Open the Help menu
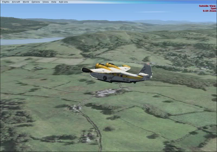This screenshot has width=217, height=152. pyautogui.click(x=54, y=2)
